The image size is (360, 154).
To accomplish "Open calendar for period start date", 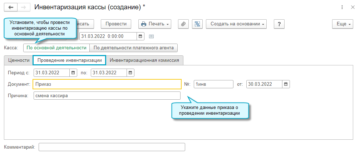I will pos(73,73).
